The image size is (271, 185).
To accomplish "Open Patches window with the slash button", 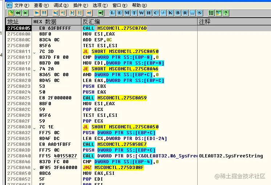I will point(163,13).
